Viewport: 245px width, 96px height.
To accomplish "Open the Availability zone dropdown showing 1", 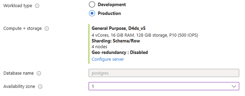I will [164, 86].
